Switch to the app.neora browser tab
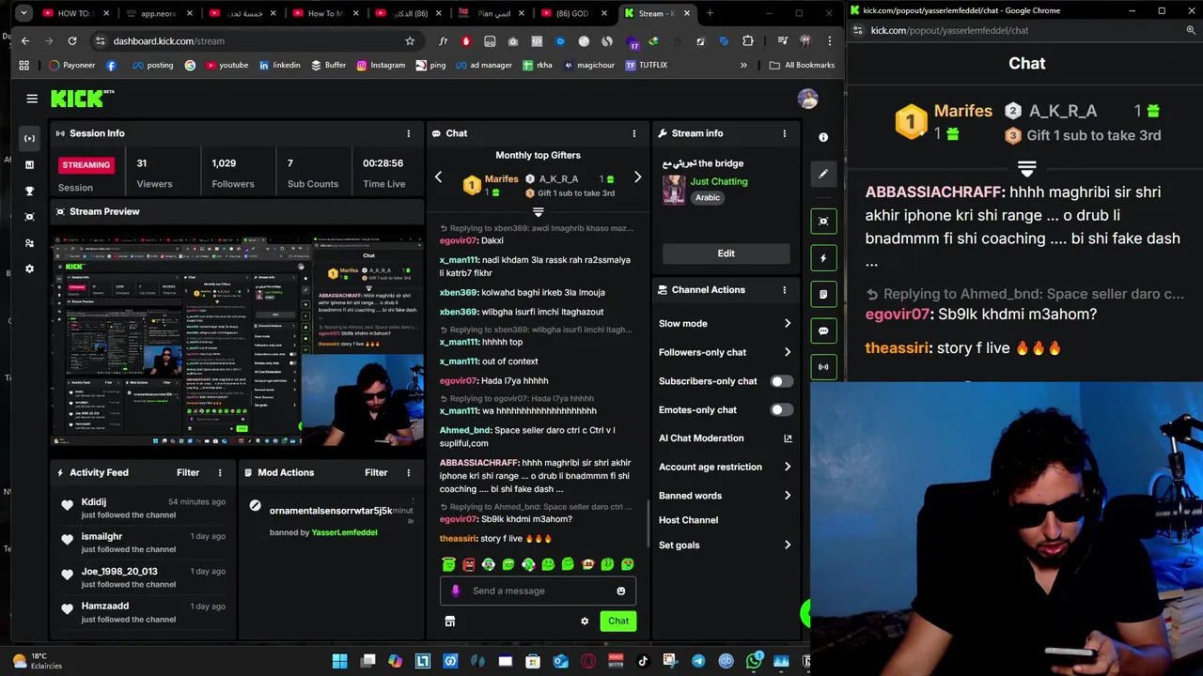The height and width of the screenshot is (676, 1203). tap(158, 13)
